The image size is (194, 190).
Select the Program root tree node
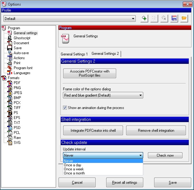pyautogui.click(x=14, y=28)
